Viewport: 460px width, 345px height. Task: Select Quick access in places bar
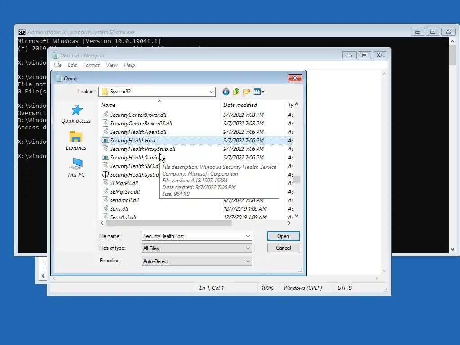[x=76, y=114]
